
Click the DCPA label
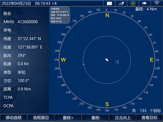click(9, 106)
